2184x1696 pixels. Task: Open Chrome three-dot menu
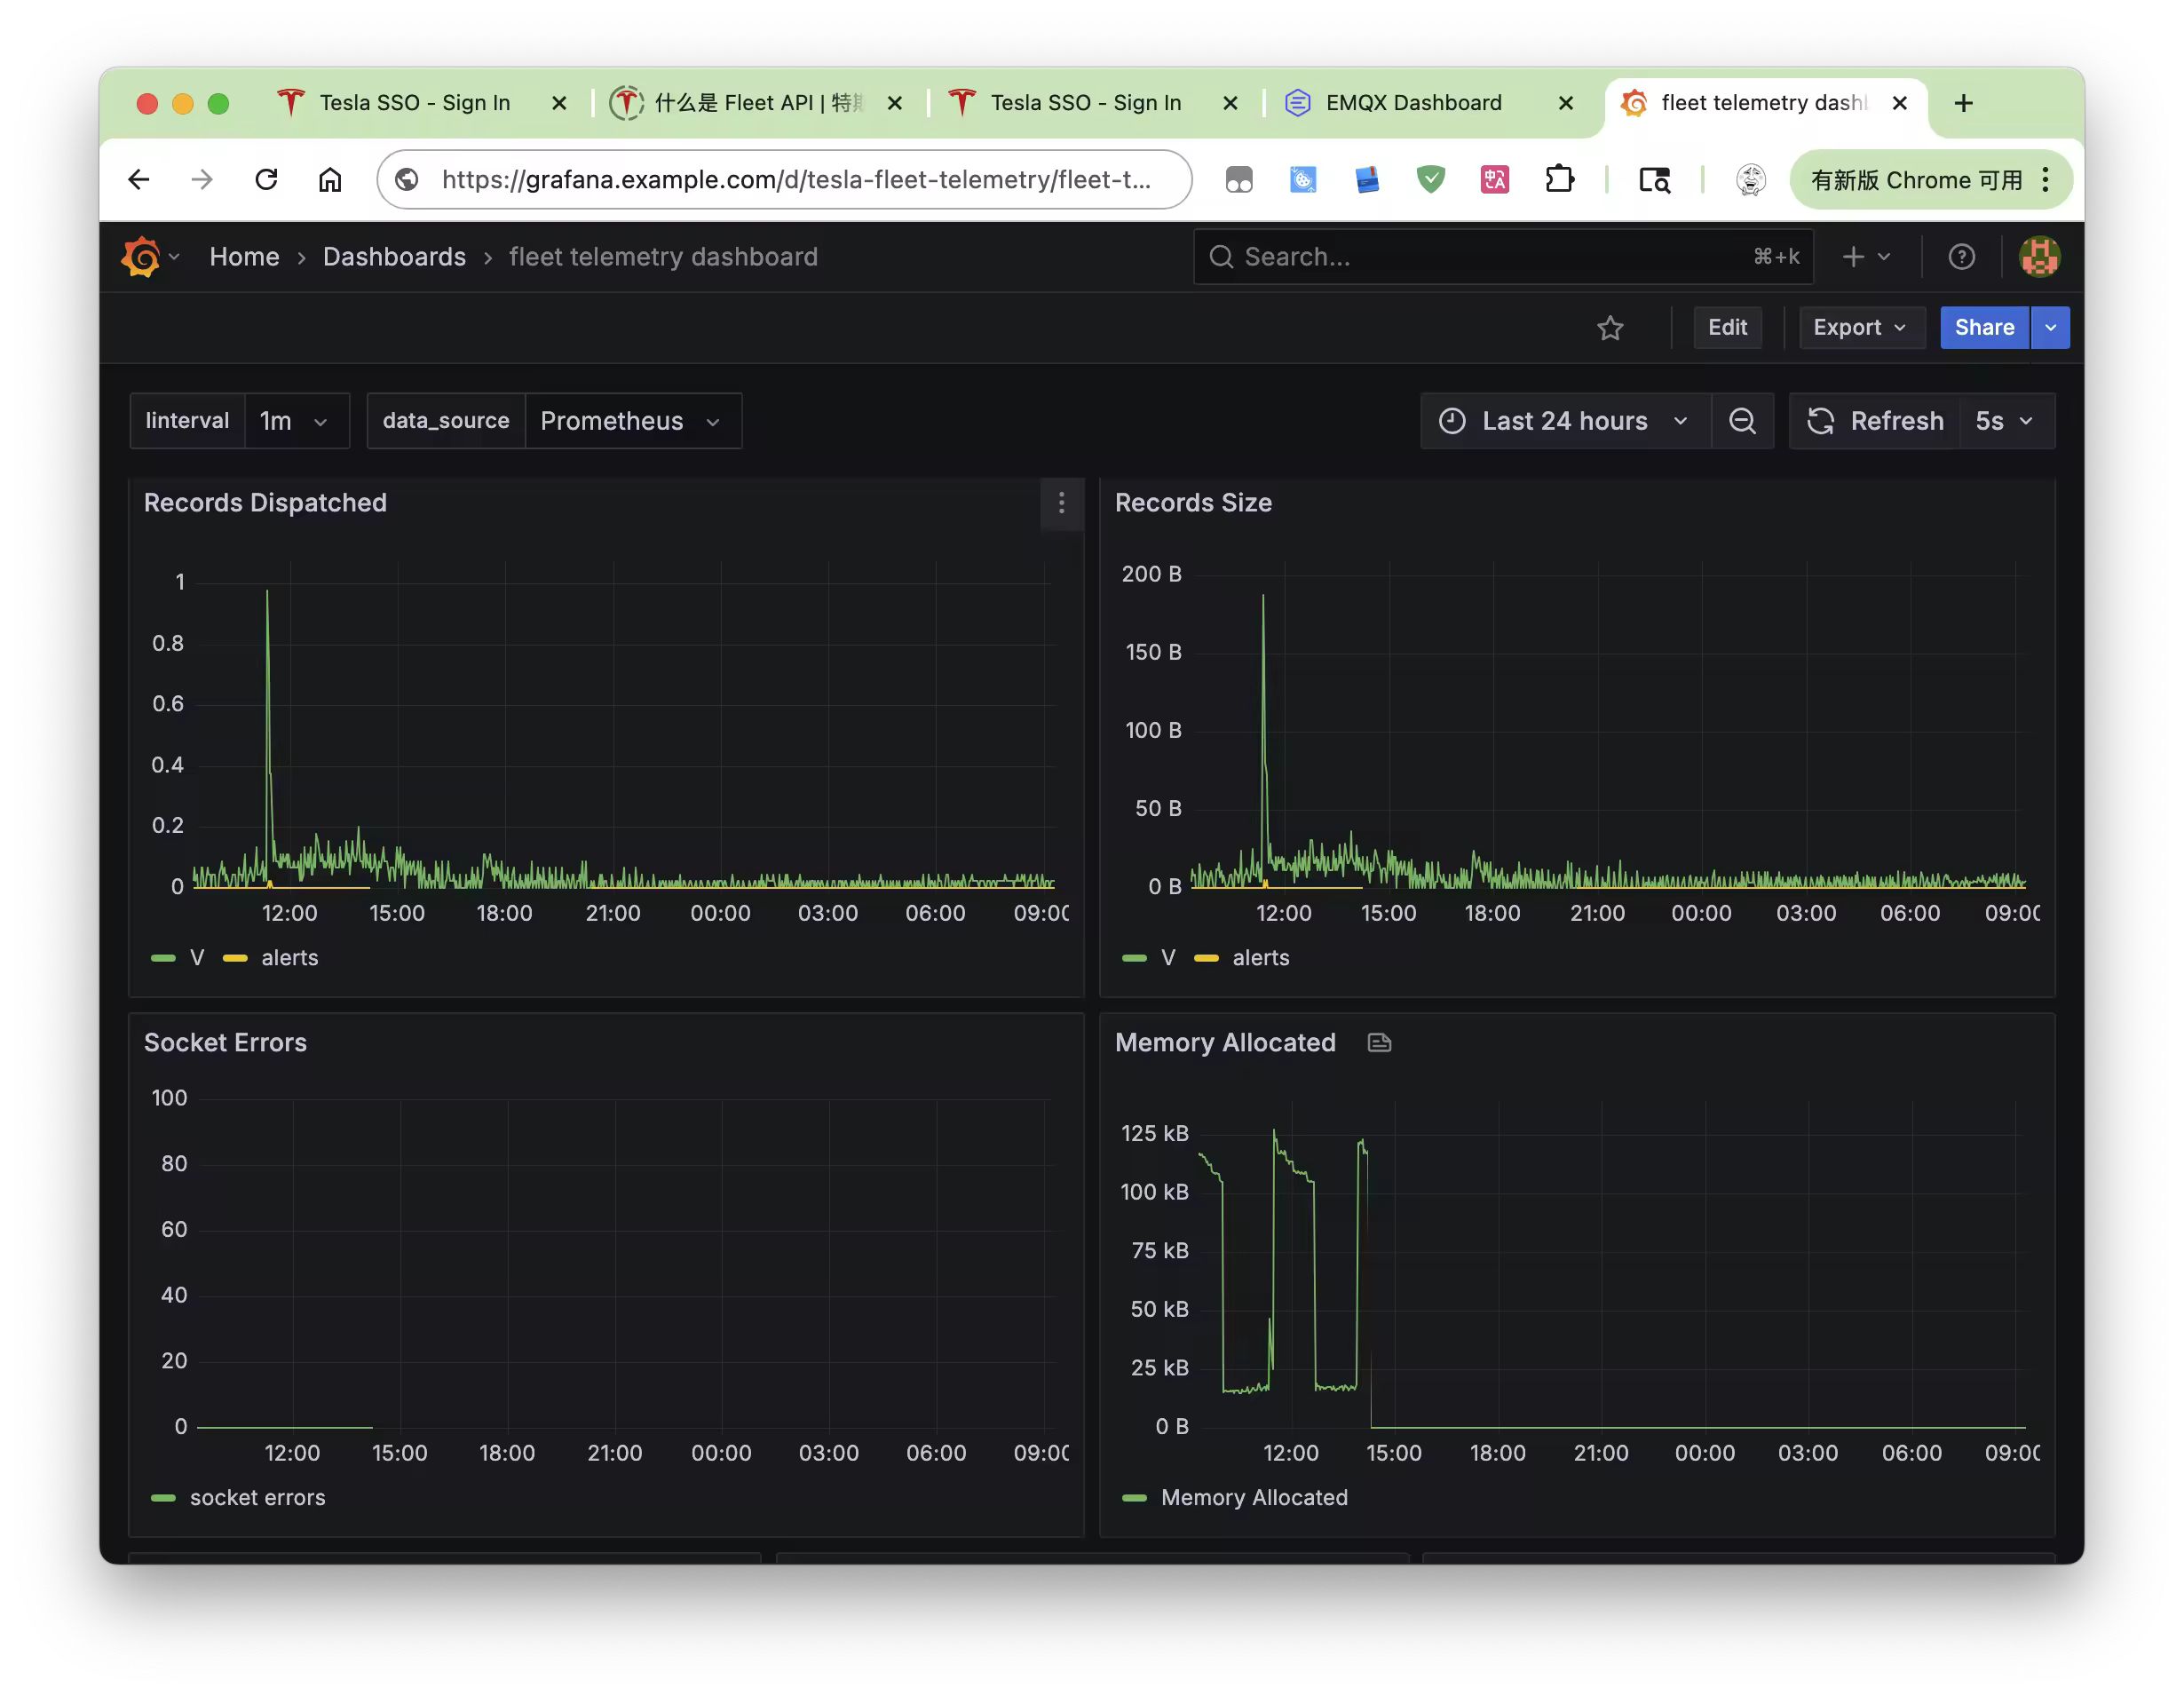tap(2046, 180)
